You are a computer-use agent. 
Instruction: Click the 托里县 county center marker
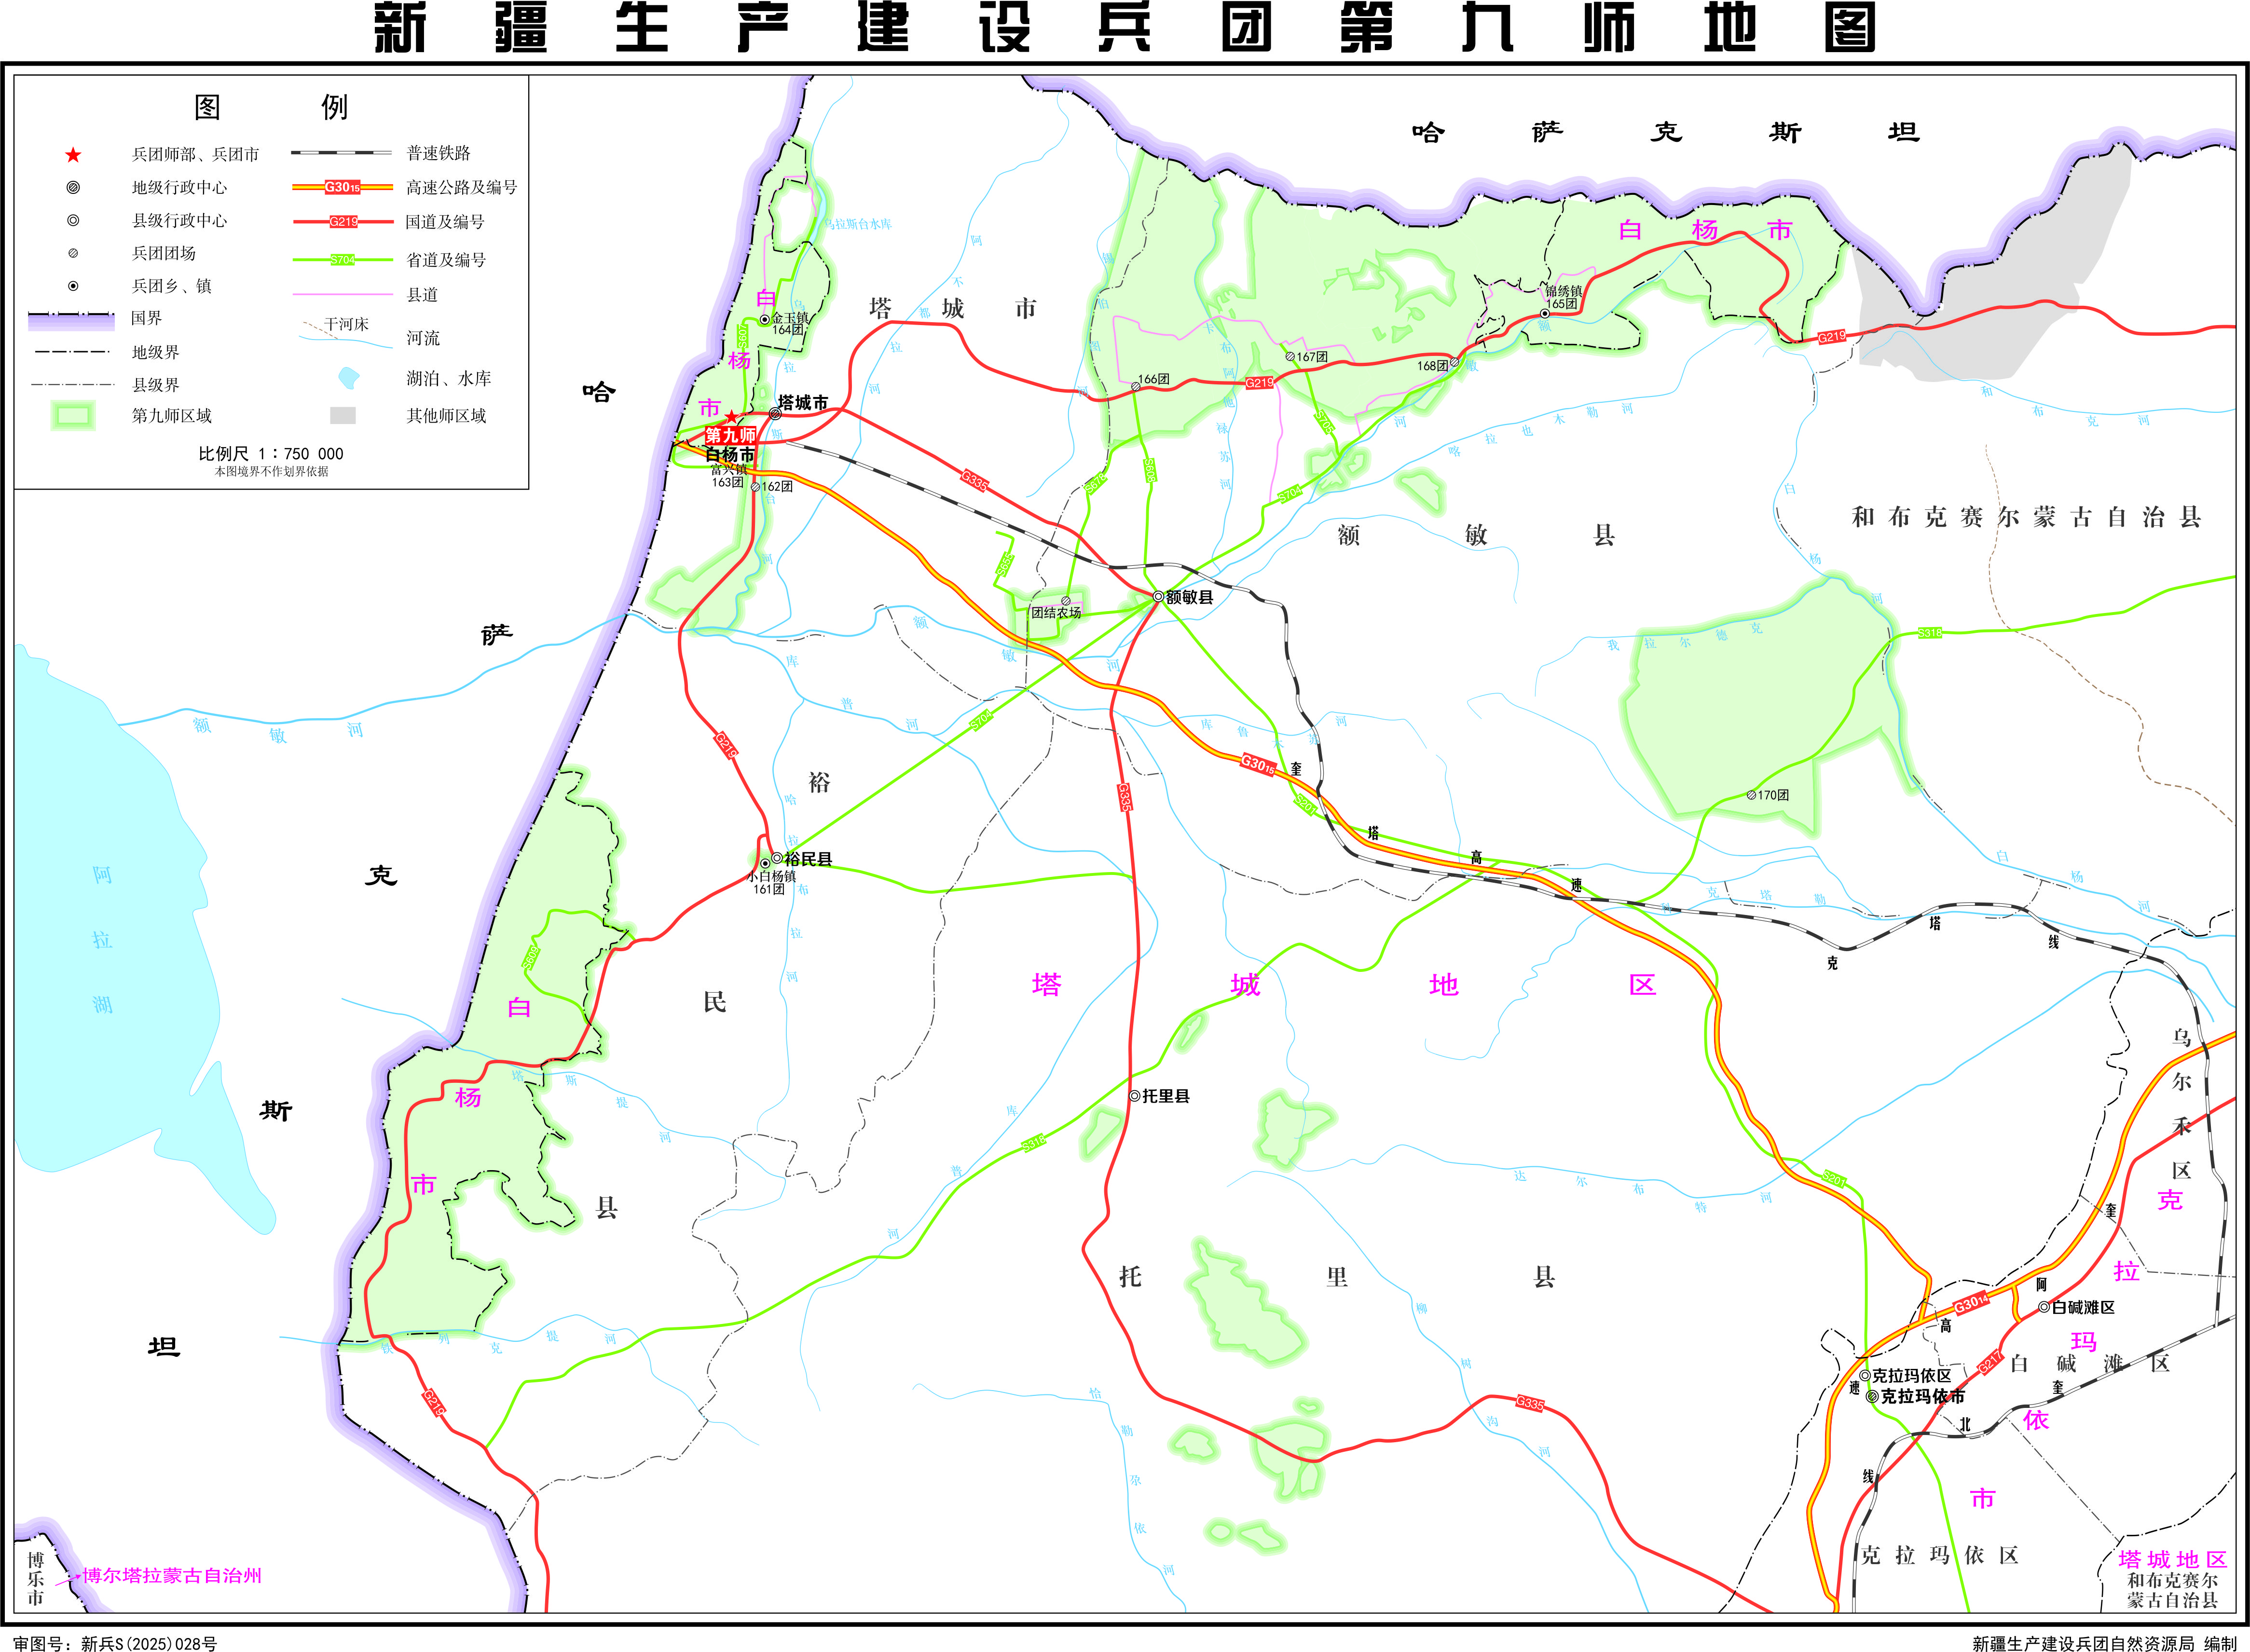click(1134, 1096)
